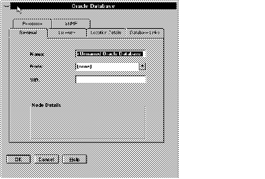
Task: Open the window control menu icon
Action: (x=7, y=6)
